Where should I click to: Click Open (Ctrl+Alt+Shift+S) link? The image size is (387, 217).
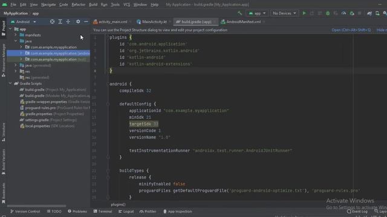(351, 30)
